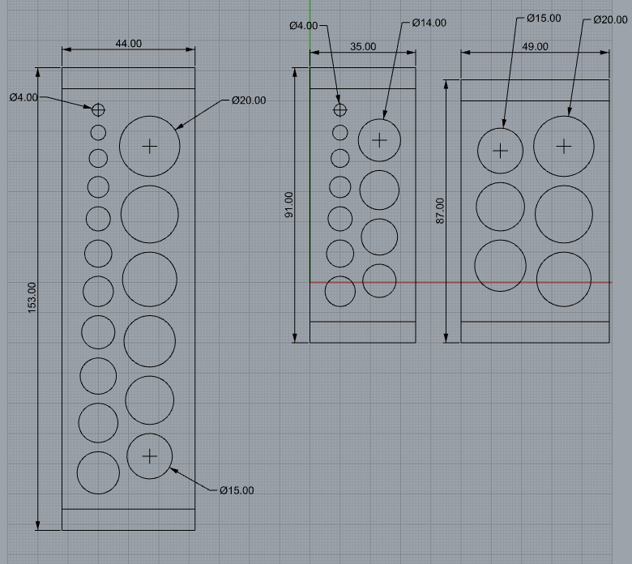Click the red horizontal axis line
Image resolution: width=632 pixels, height=564 pixels.
438,282
